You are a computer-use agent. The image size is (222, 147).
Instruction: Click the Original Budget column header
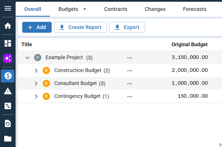pos(189,45)
